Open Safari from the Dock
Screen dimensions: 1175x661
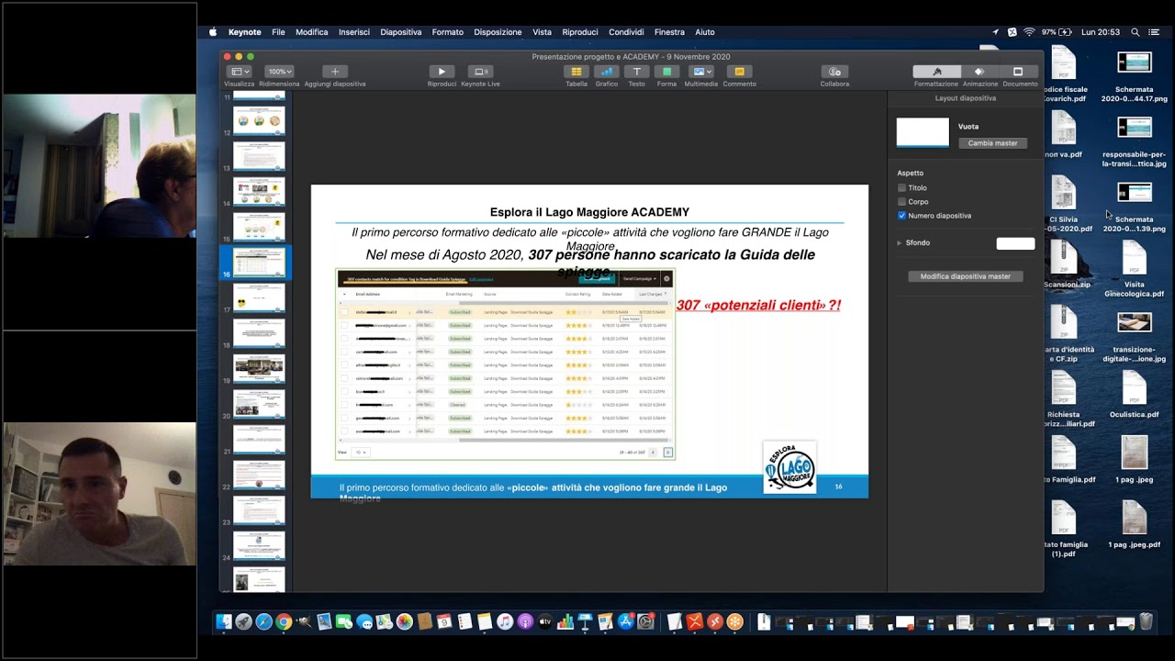tap(263, 622)
